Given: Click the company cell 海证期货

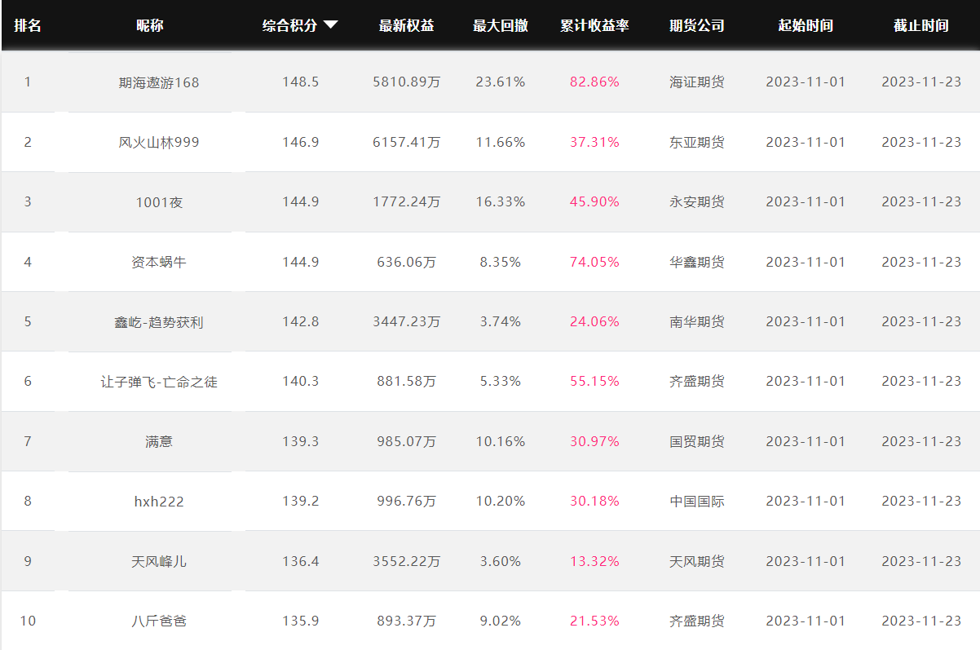Looking at the screenshot, I should click(697, 82).
